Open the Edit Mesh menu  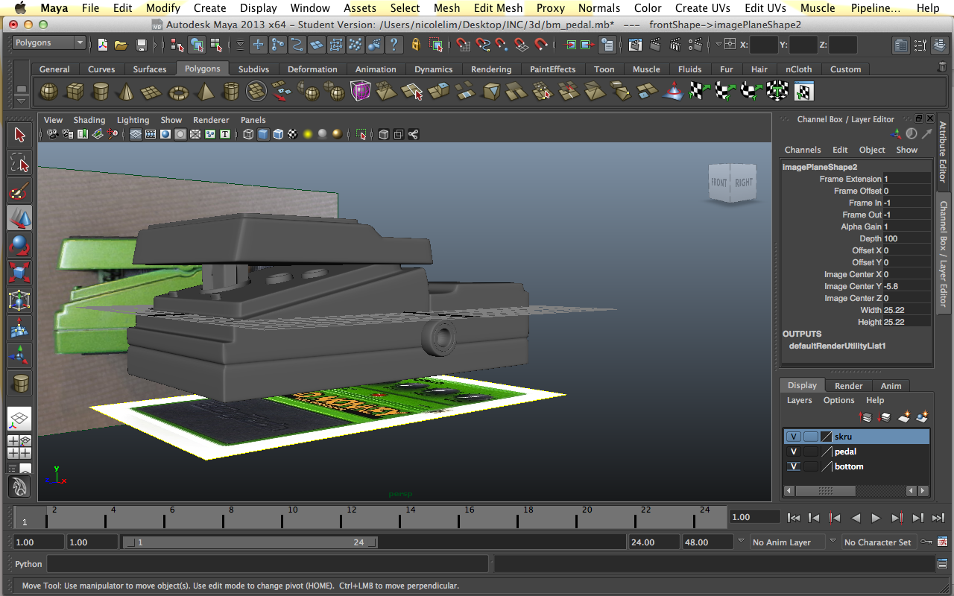499,8
